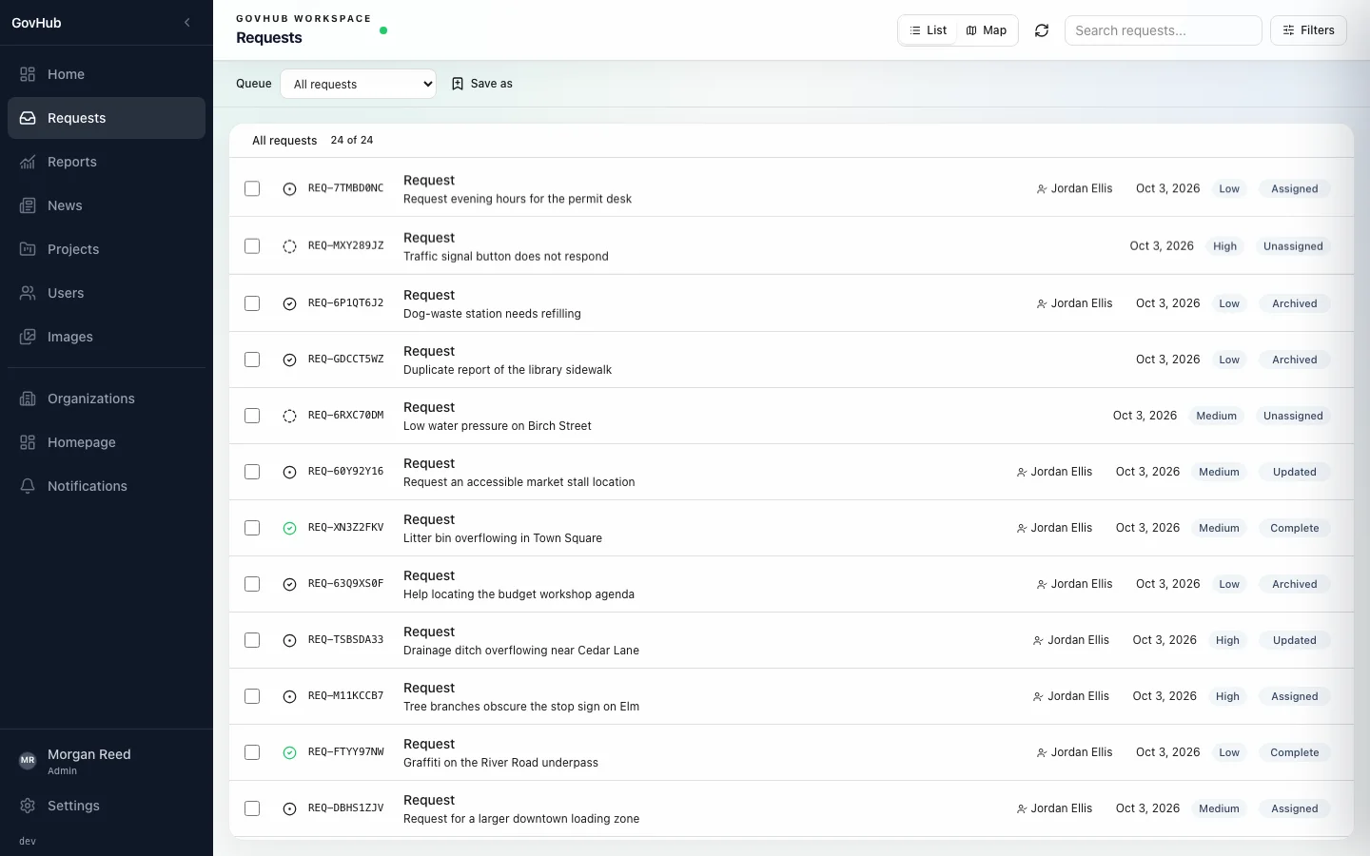
Task: Click the Save as button
Action: point(482,84)
